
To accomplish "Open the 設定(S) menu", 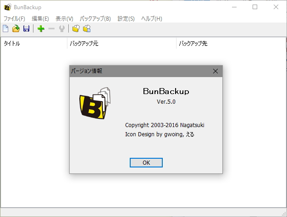I will (x=126, y=19).
